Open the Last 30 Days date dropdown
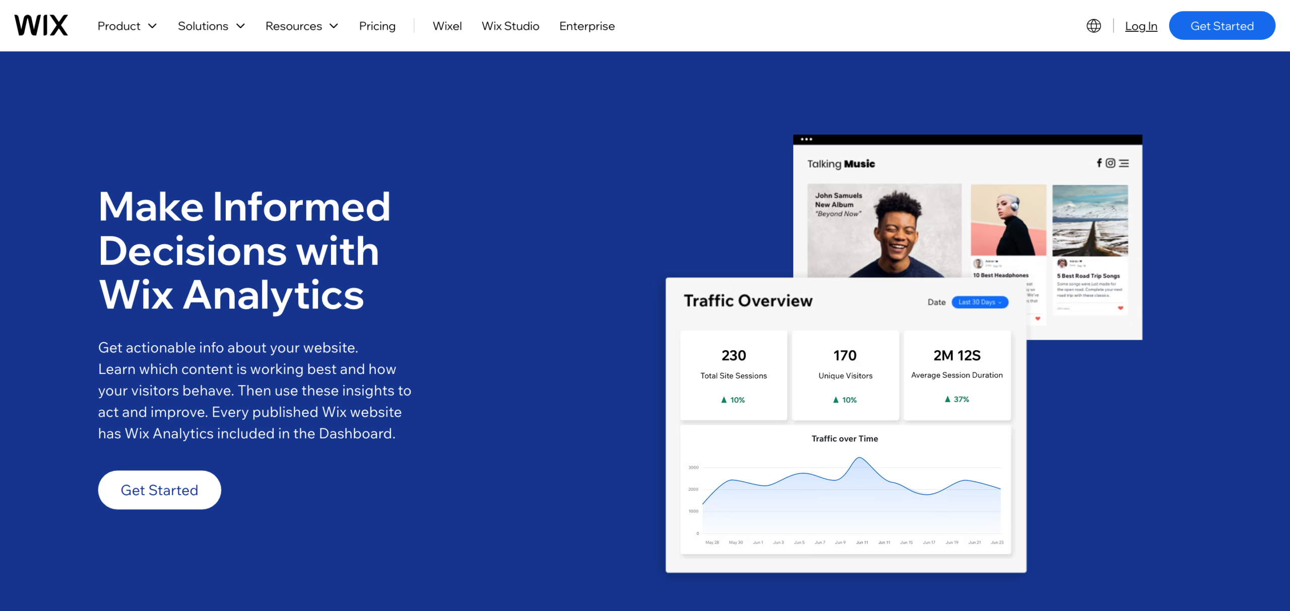Viewport: 1290px width, 611px height. (979, 302)
